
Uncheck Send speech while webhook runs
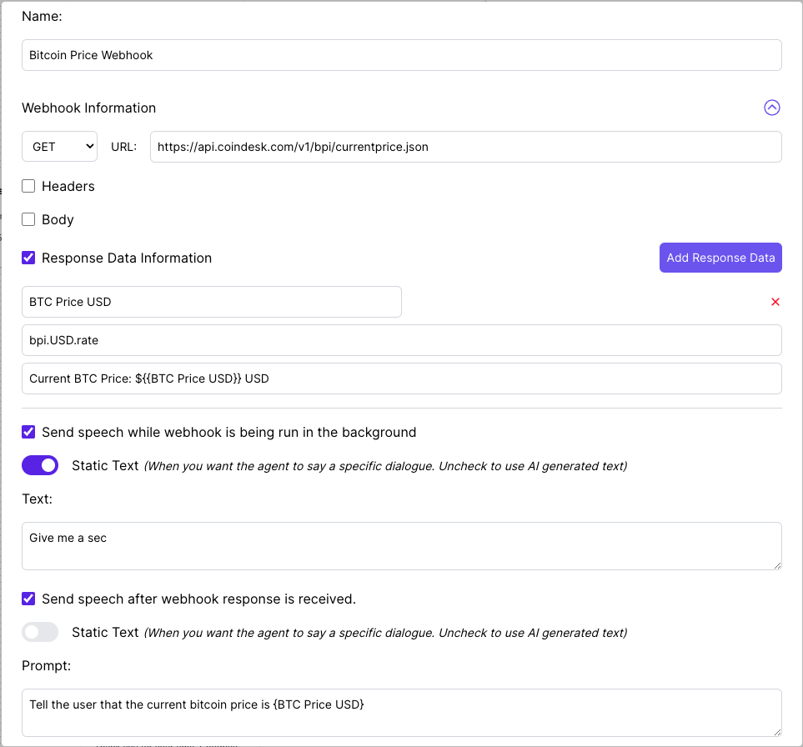tap(28, 432)
